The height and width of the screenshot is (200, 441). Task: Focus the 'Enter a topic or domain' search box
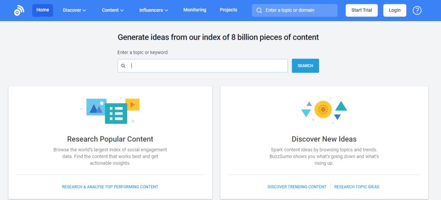tap(295, 10)
